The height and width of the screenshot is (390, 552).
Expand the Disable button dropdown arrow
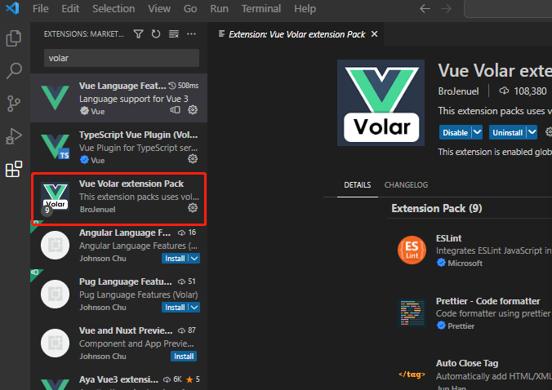(x=477, y=132)
